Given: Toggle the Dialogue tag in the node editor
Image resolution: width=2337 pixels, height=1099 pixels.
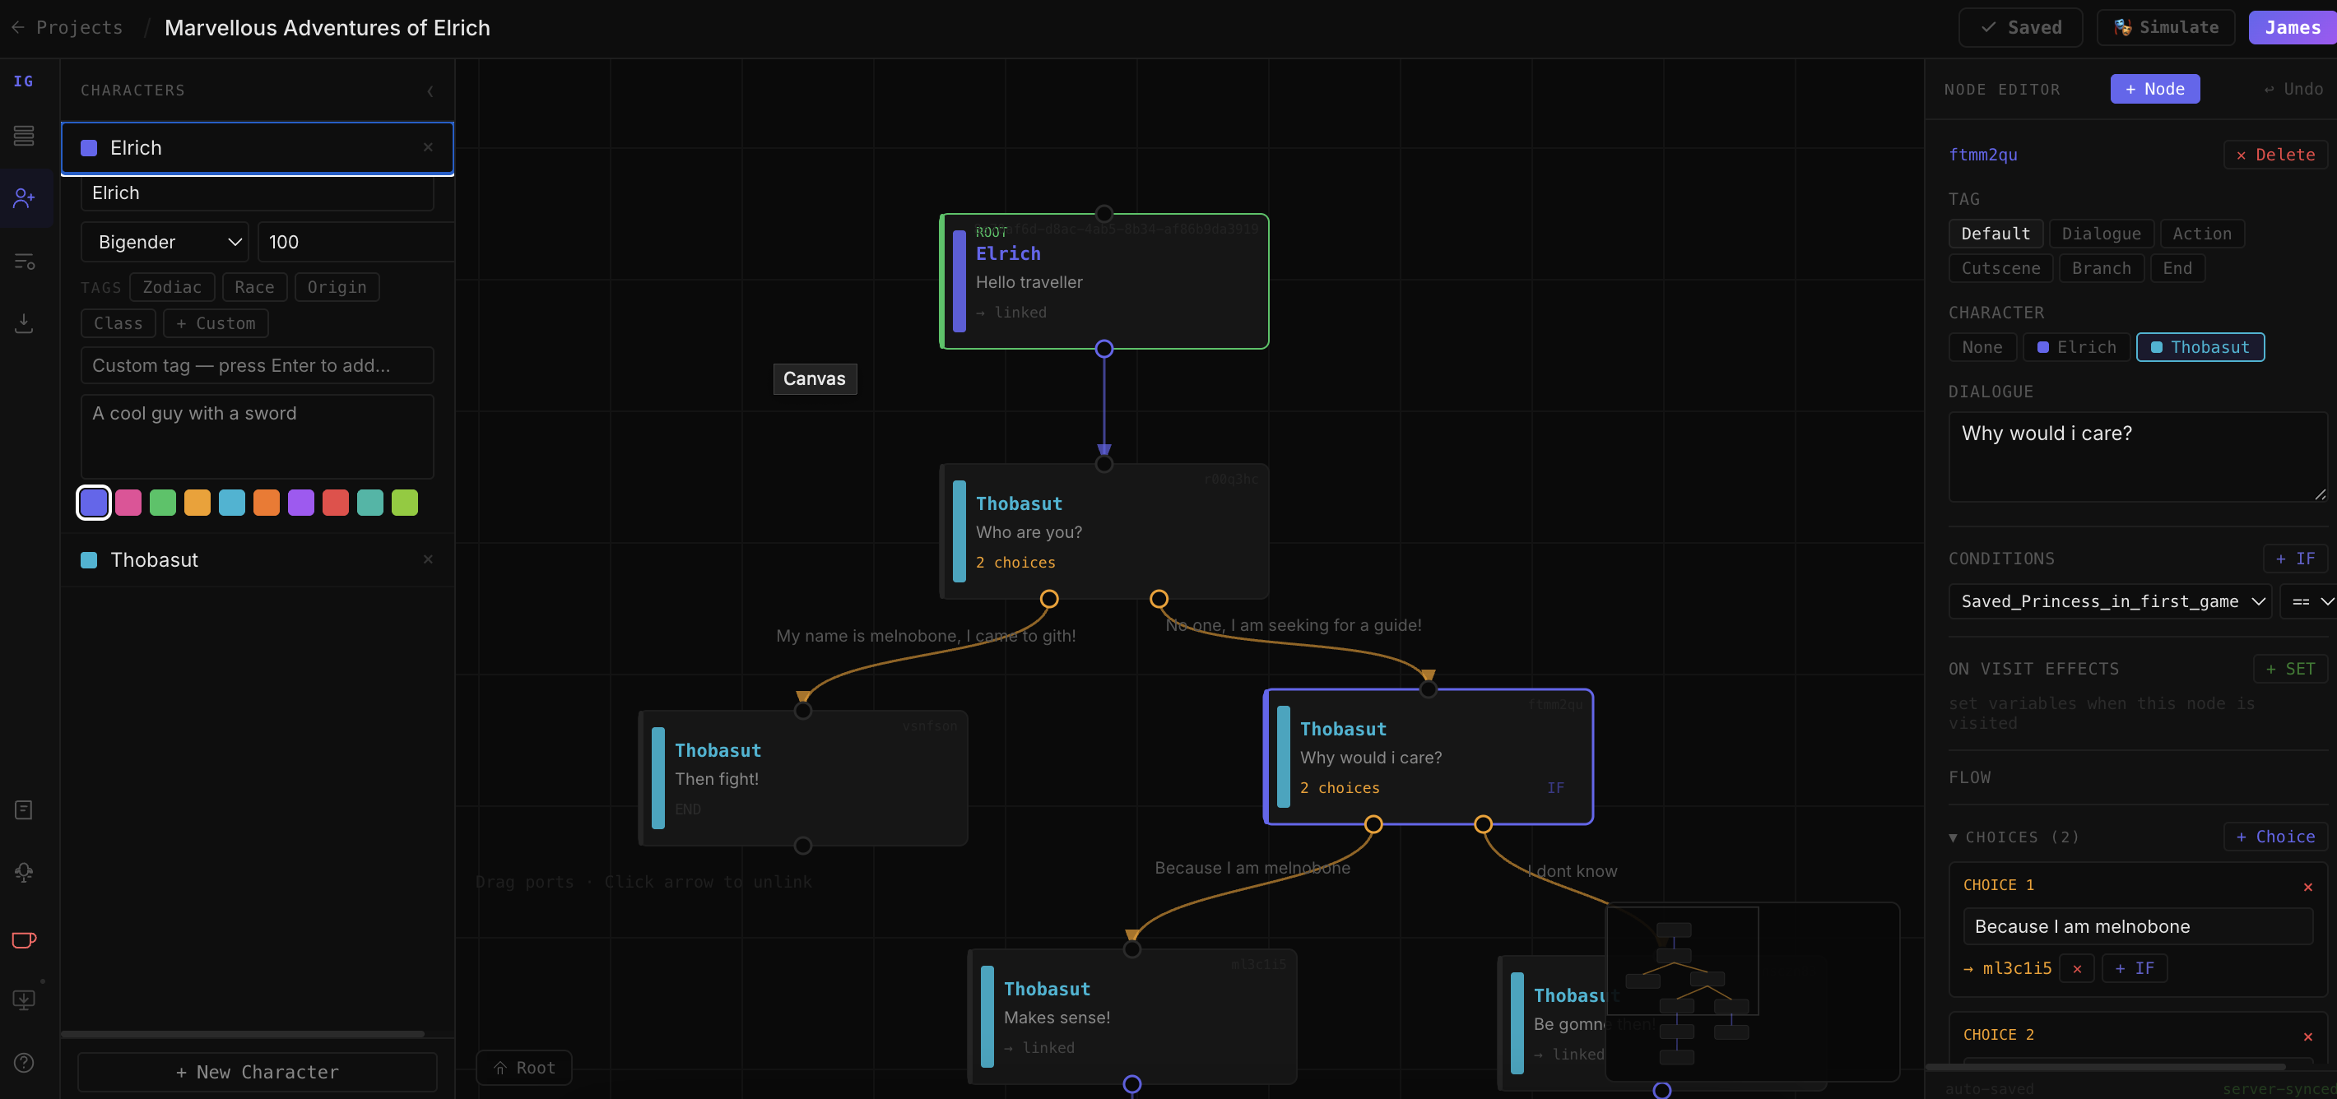Looking at the screenshot, I should tap(2102, 233).
